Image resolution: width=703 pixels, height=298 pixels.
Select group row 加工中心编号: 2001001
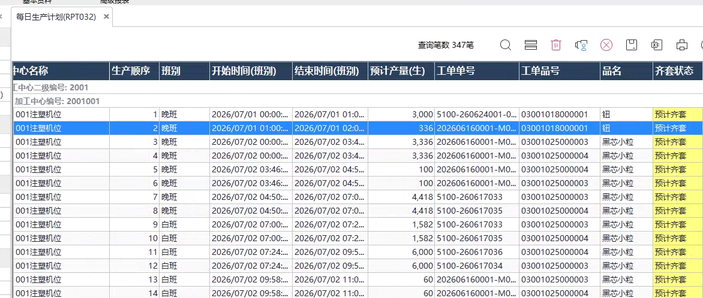click(x=357, y=101)
